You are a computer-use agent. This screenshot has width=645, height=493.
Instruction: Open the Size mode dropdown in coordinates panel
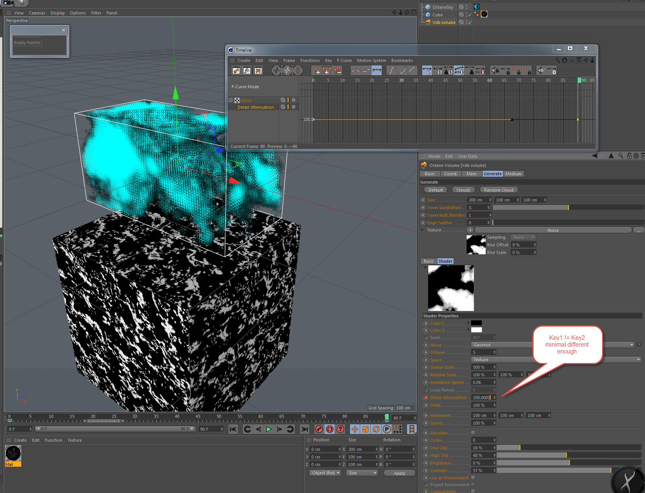click(x=362, y=473)
